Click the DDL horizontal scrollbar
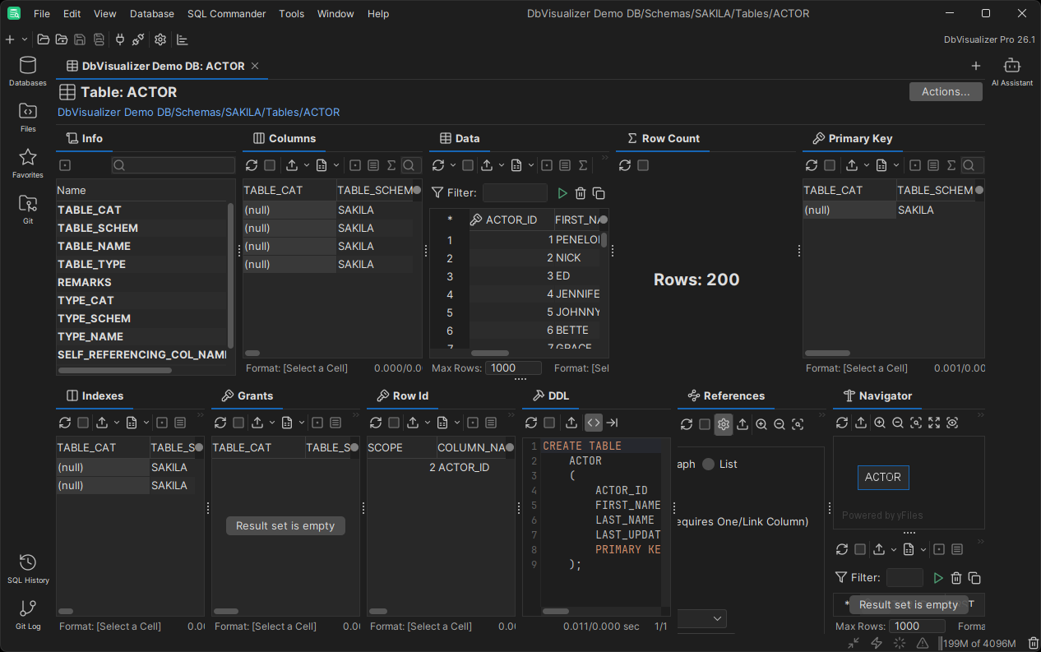1041x652 pixels. (x=556, y=611)
